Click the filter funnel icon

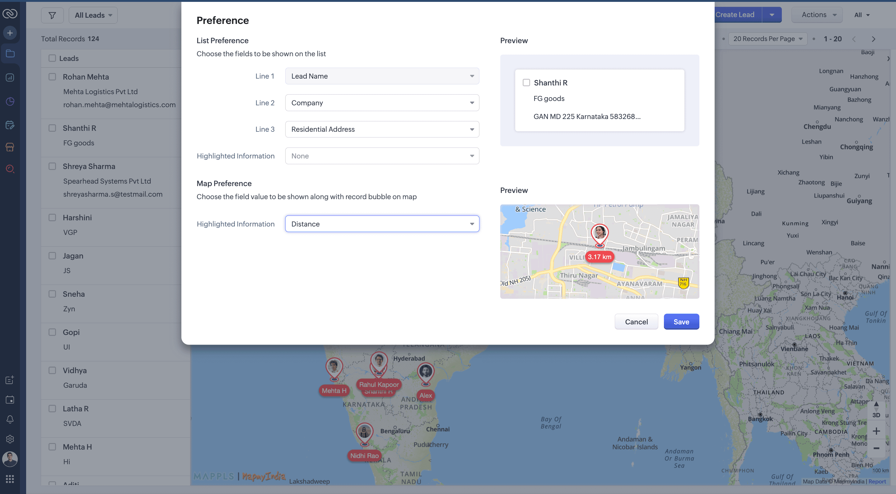tap(52, 15)
